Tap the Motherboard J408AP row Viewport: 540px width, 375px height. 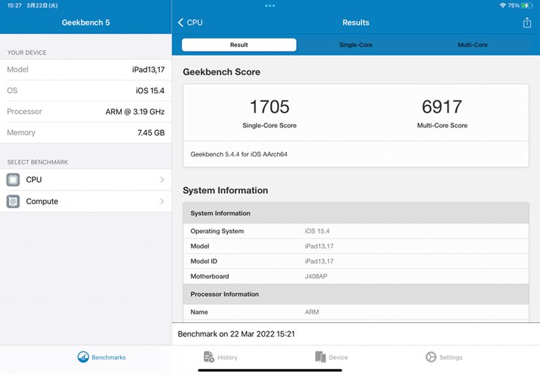tap(356, 277)
